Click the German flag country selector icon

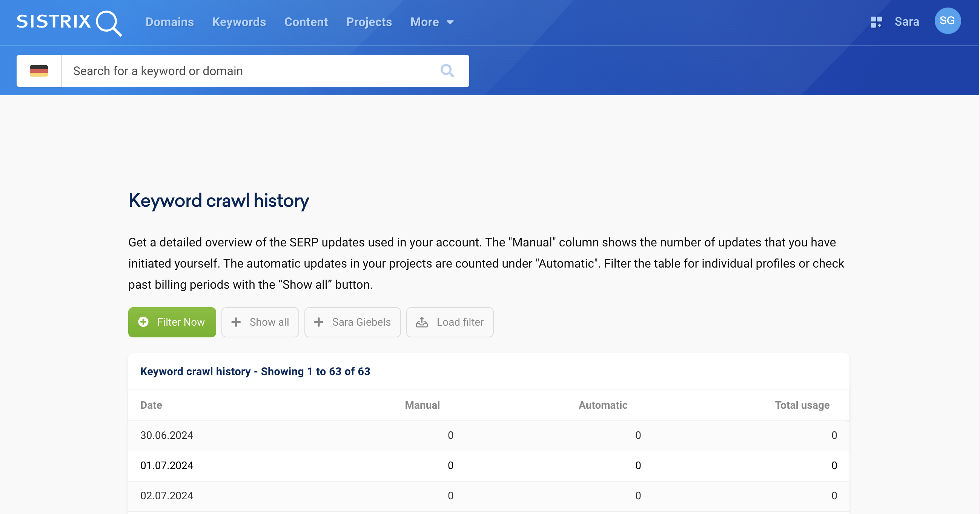pyautogui.click(x=39, y=71)
